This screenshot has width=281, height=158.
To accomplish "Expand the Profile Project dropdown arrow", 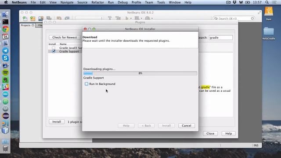I will point(152,18).
